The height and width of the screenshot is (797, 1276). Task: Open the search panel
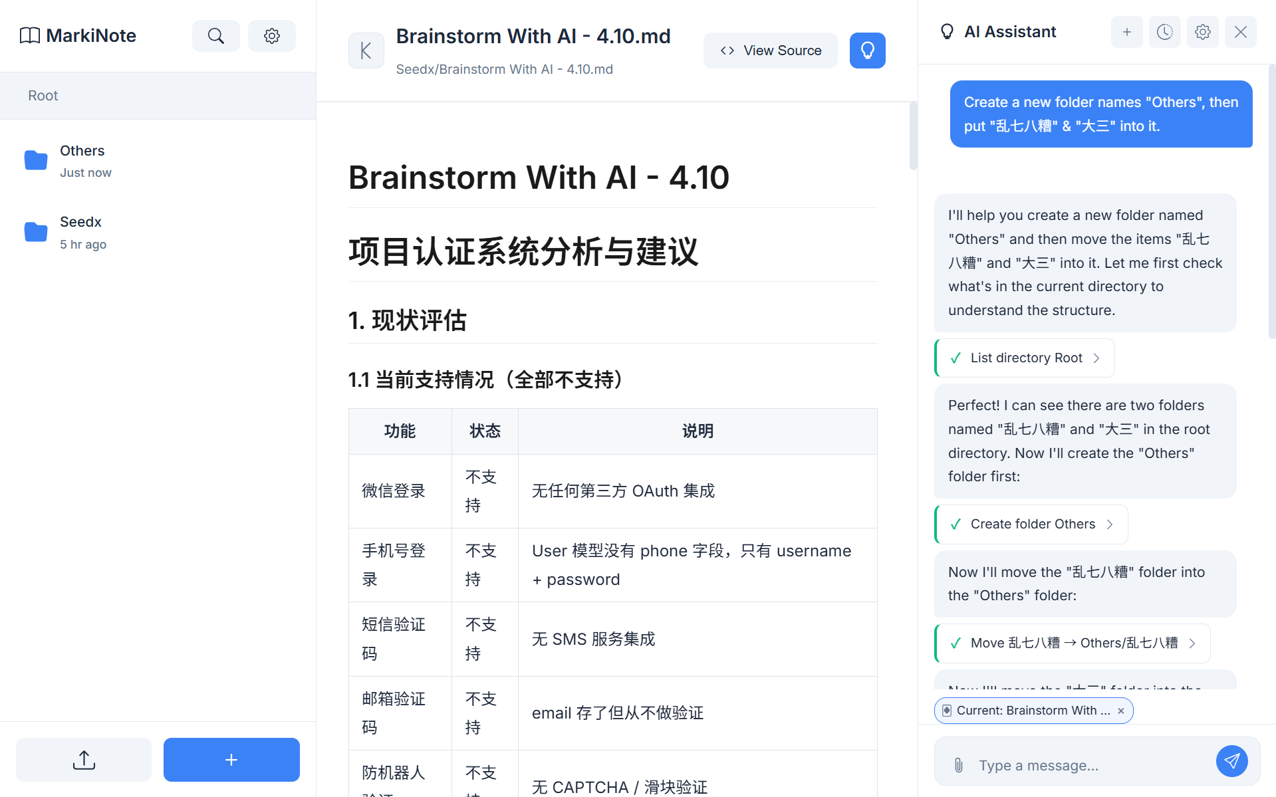[215, 35]
